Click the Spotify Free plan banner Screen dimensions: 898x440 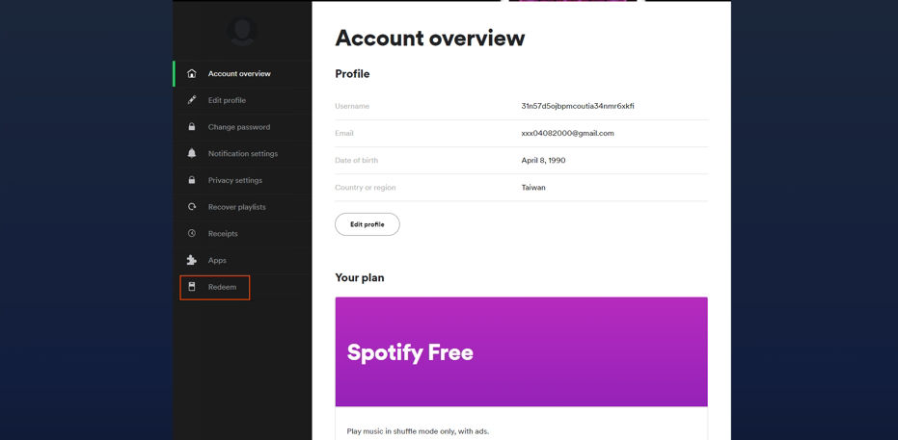521,351
